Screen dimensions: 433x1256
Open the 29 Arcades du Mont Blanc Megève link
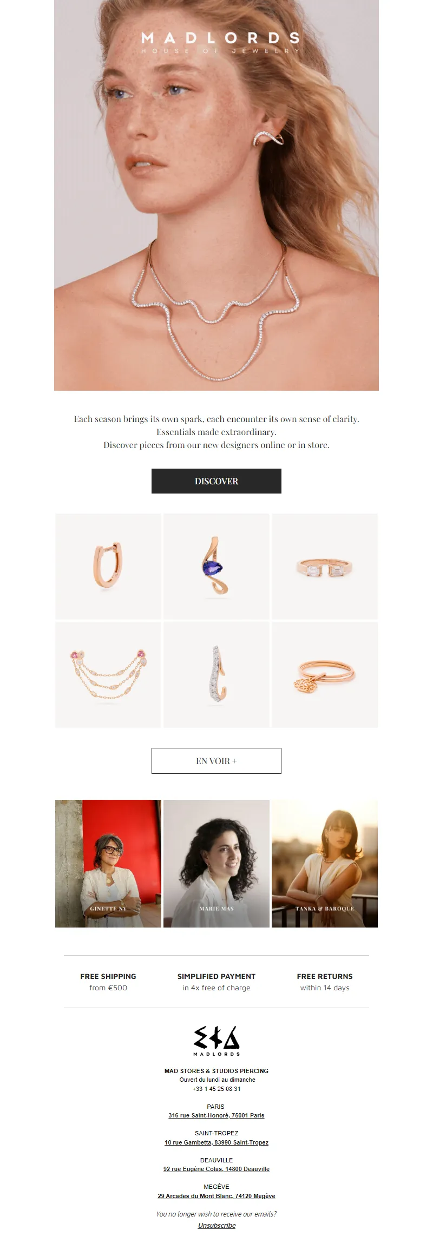pos(216,1196)
